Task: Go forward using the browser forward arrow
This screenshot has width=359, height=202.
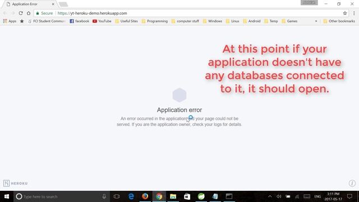Action: click(13, 13)
